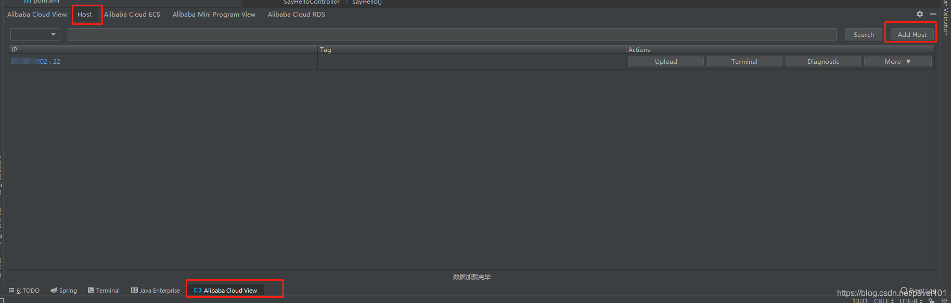Viewport: 951px width, 303px height.
Task: Click the Search button
Action: pos(864,34)
